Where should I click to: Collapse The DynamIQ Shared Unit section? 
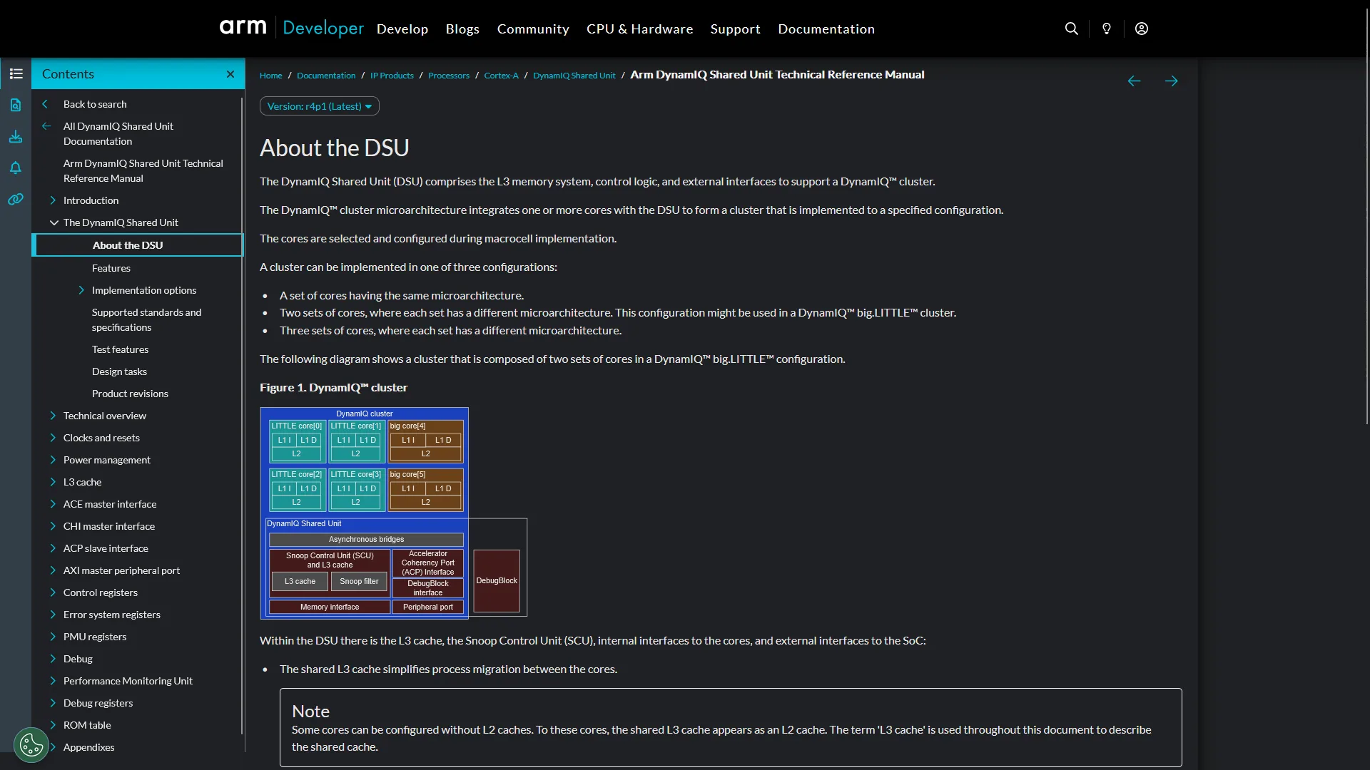tap(54, 222)
